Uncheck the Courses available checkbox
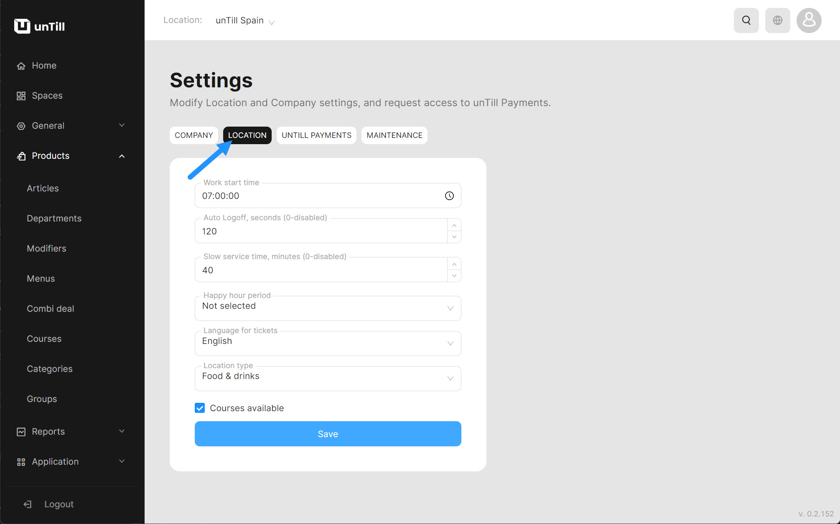The image size is (840, 524). tap(200, 408)
